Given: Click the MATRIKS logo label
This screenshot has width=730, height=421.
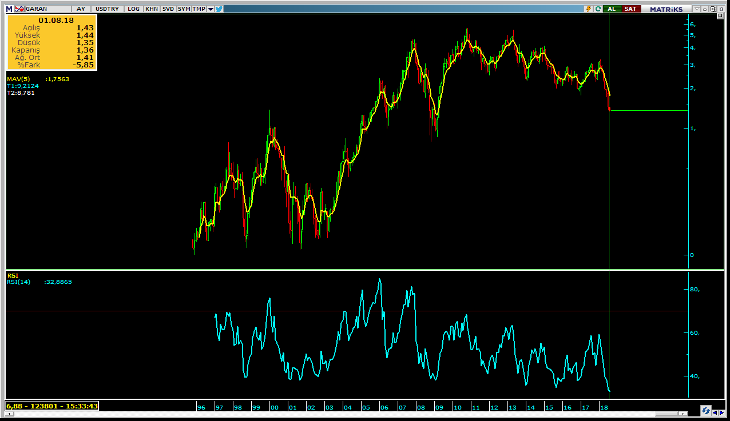Looking at the screenshot, I should (x=666, y=9).
